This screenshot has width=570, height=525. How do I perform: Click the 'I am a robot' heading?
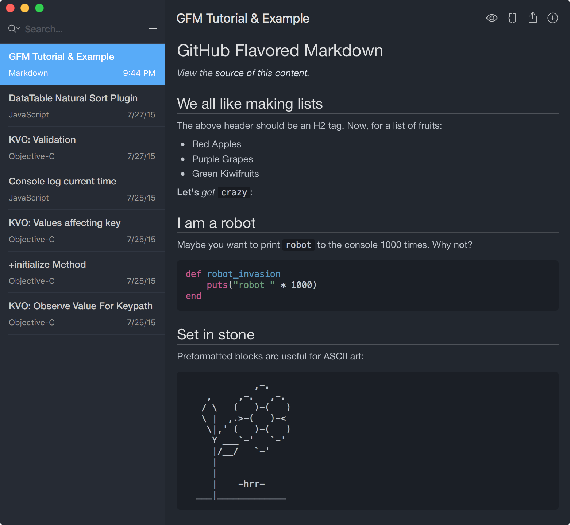pos(216,223)
